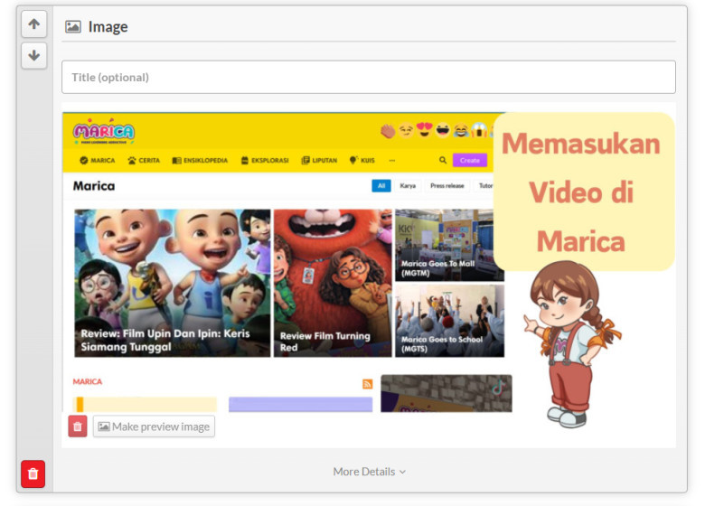Open the Ensiklopedia menu item

coord(200,160)
